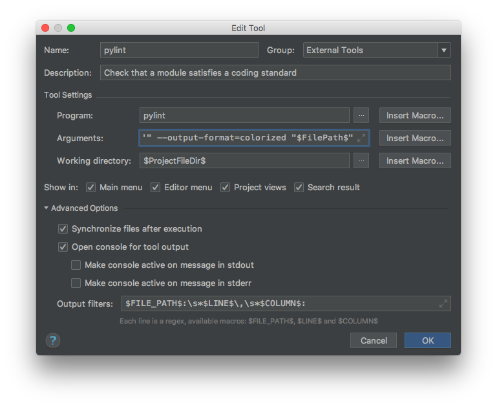Select the External Tools combo box
Viewport: 497px width, 407px height.
377,50
